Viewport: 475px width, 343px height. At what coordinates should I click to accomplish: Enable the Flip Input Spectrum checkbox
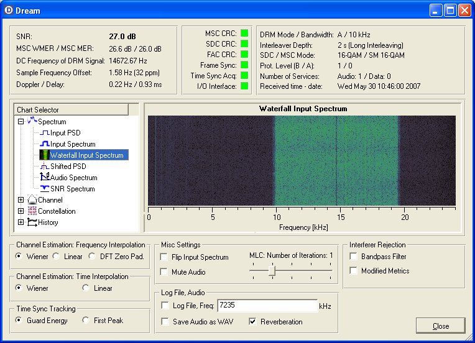coord(165,257)
